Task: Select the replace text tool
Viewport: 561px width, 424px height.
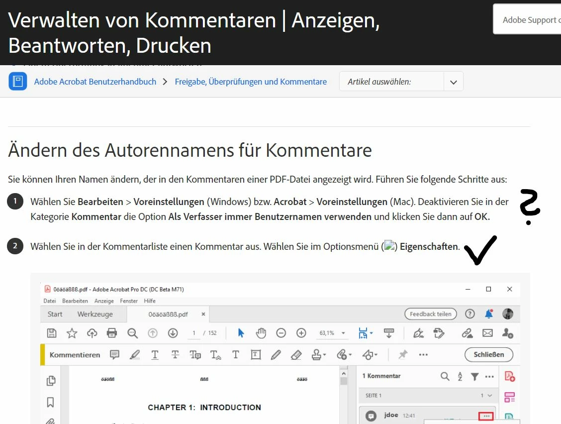Action: (x=195, y=354)
